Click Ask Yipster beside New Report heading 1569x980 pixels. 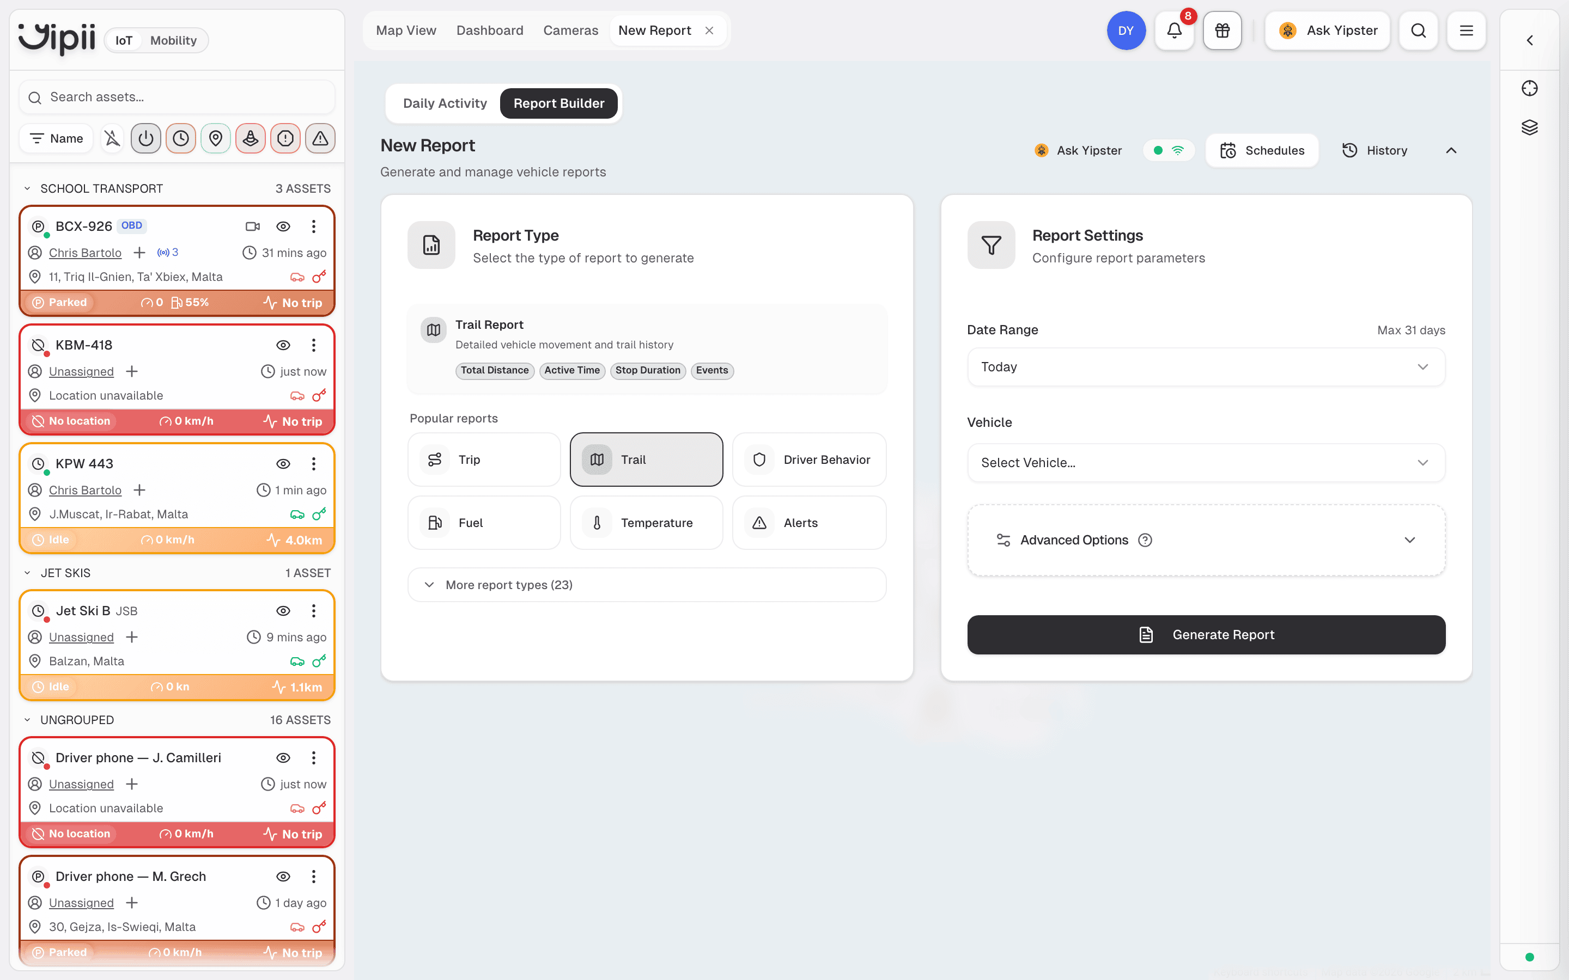pos(1078,150)
